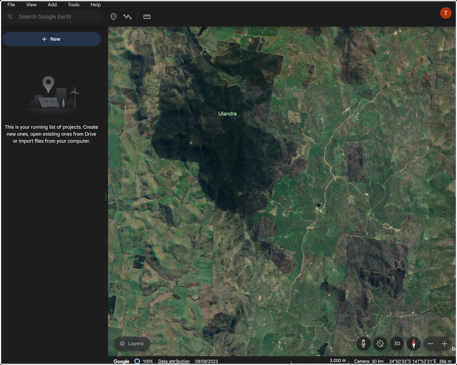Open the Layers panel

tap(132, 343)
